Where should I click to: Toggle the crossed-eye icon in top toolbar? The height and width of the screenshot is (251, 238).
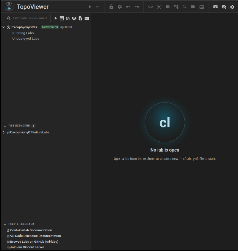(x=224, y=7)
